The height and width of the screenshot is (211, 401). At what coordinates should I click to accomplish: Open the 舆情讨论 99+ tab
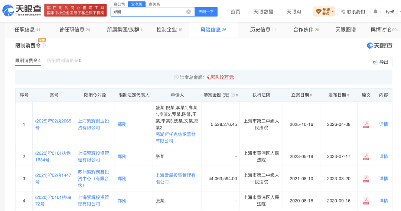click(x=385, y=30)
